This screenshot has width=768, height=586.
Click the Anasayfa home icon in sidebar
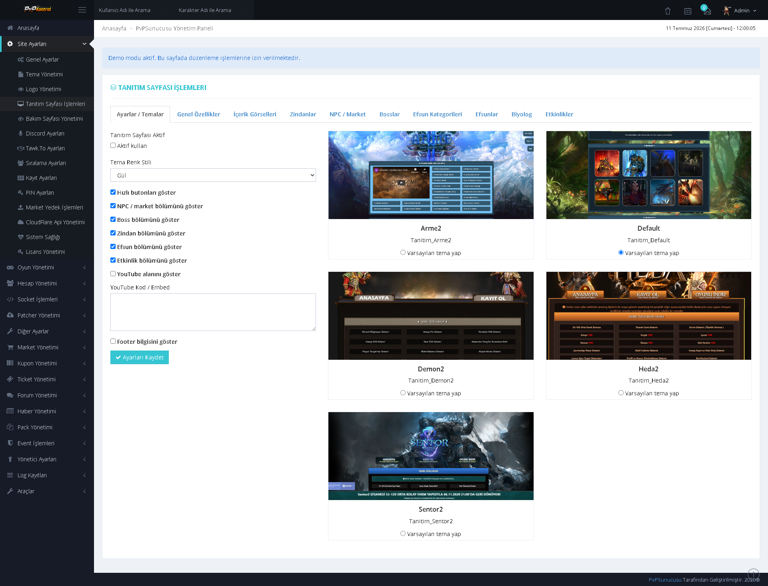coord(10,28)
